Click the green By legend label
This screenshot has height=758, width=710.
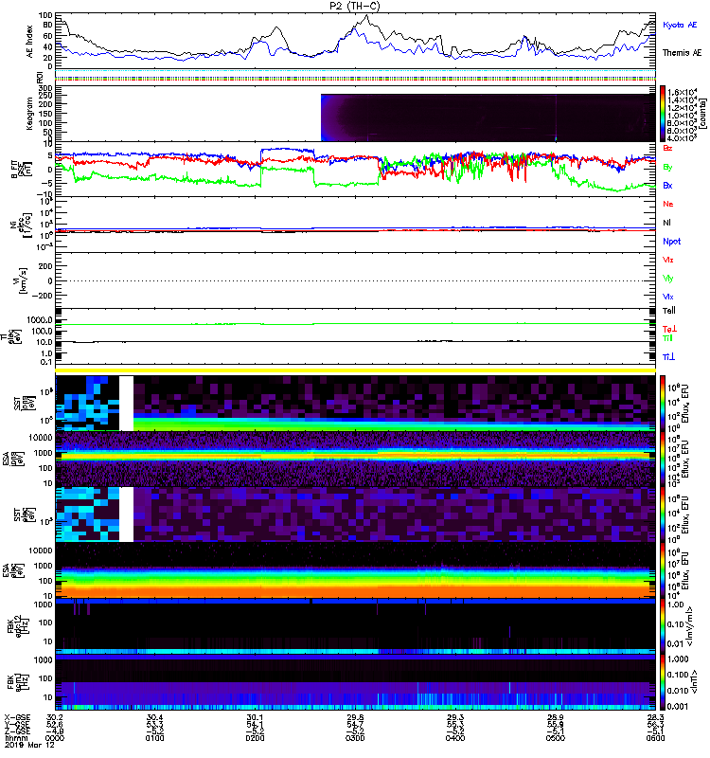667,167
